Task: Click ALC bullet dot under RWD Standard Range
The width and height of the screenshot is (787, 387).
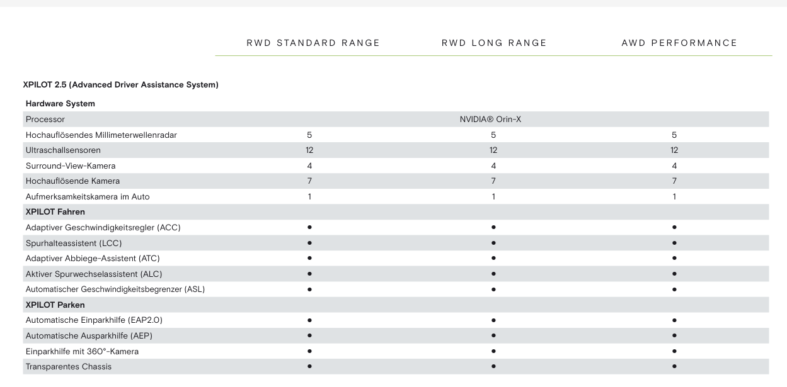Action: [309, 274]
